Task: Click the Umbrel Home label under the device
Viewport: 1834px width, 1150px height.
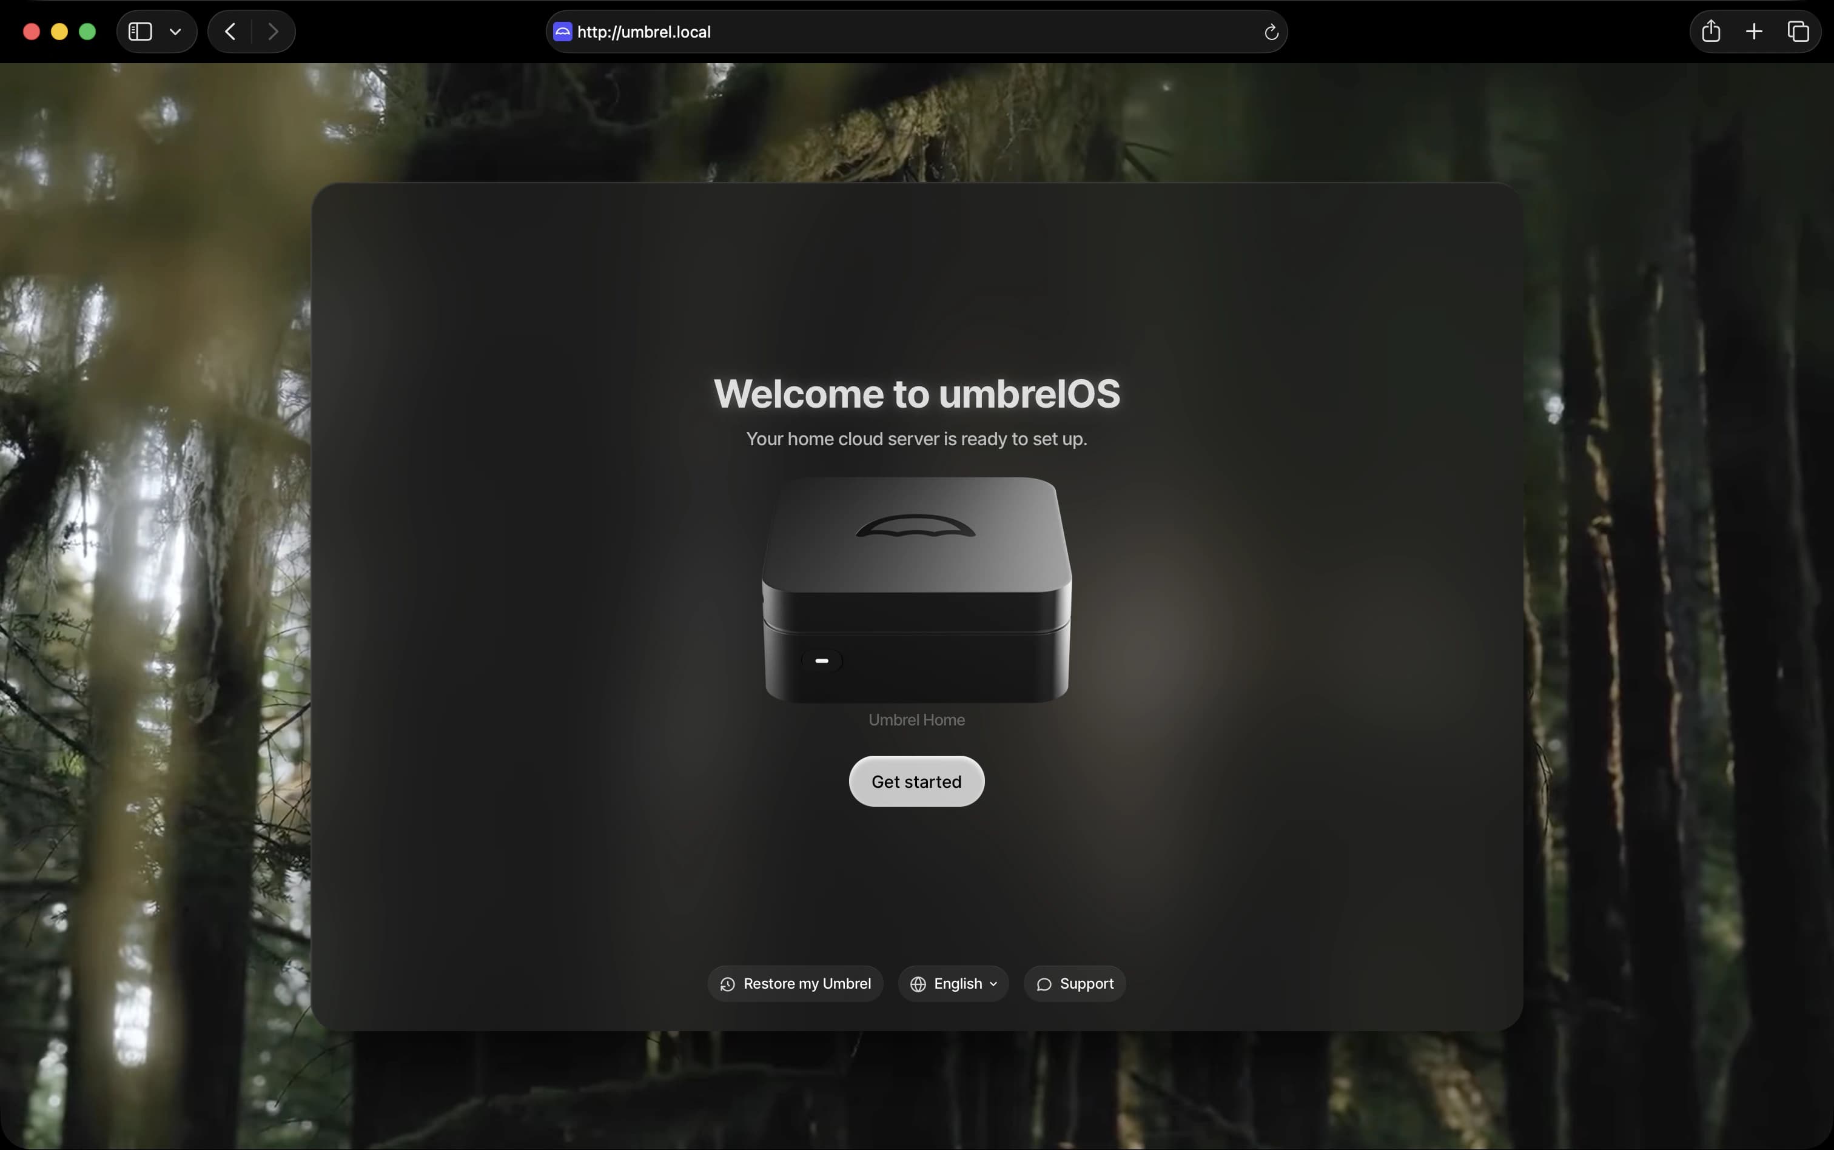Action: tap(915, 719)
